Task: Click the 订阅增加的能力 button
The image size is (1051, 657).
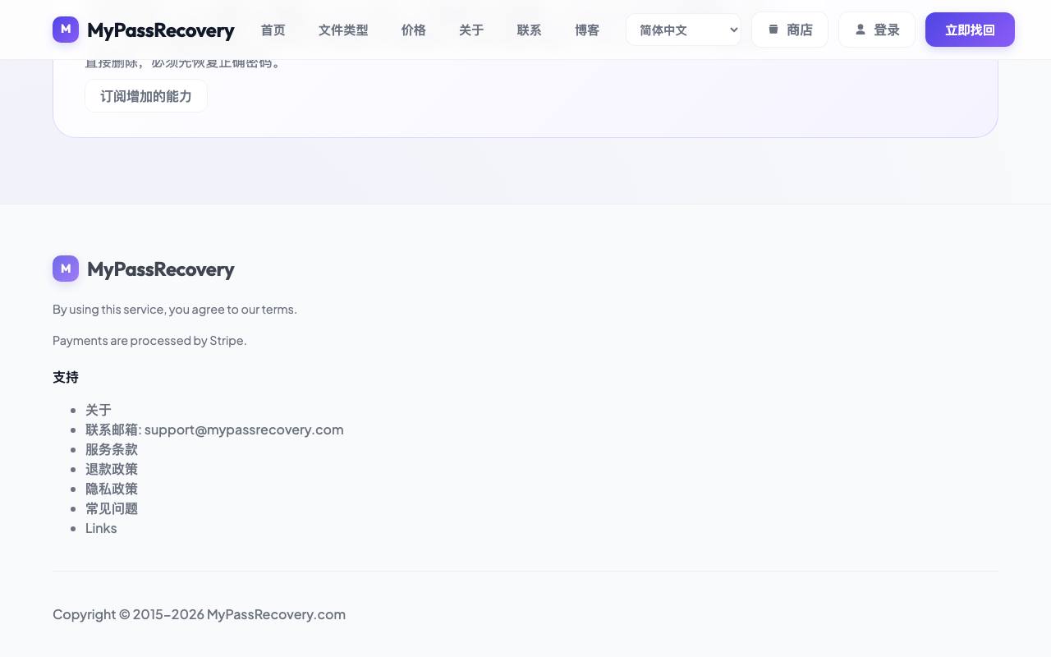Action: click(x=146, y=96)
